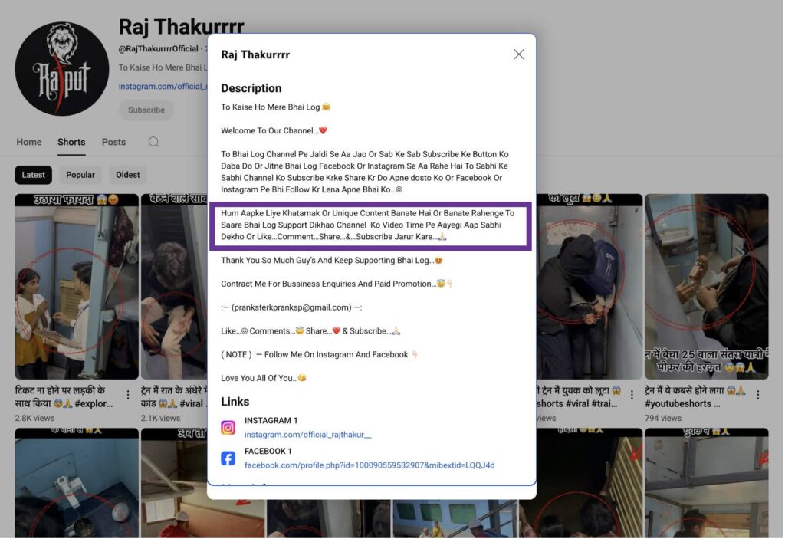Viewport: 785px width, 539px height.
Task: Open the short with 2.8K views thumbnail
Action: 77,287
